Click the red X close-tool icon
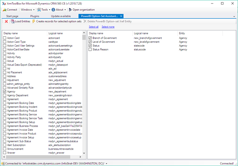Screen dimensions: 238x166 (x=6, y=21)
